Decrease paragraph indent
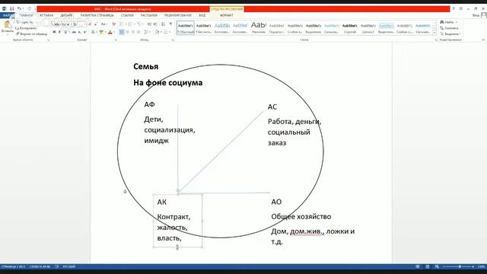The image size is (487, 274). [150, 24]
